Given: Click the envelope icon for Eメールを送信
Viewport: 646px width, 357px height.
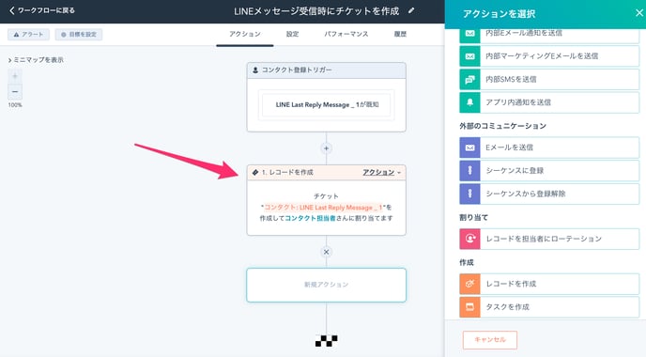Looking at the screenshot, I should click(469, 147).
